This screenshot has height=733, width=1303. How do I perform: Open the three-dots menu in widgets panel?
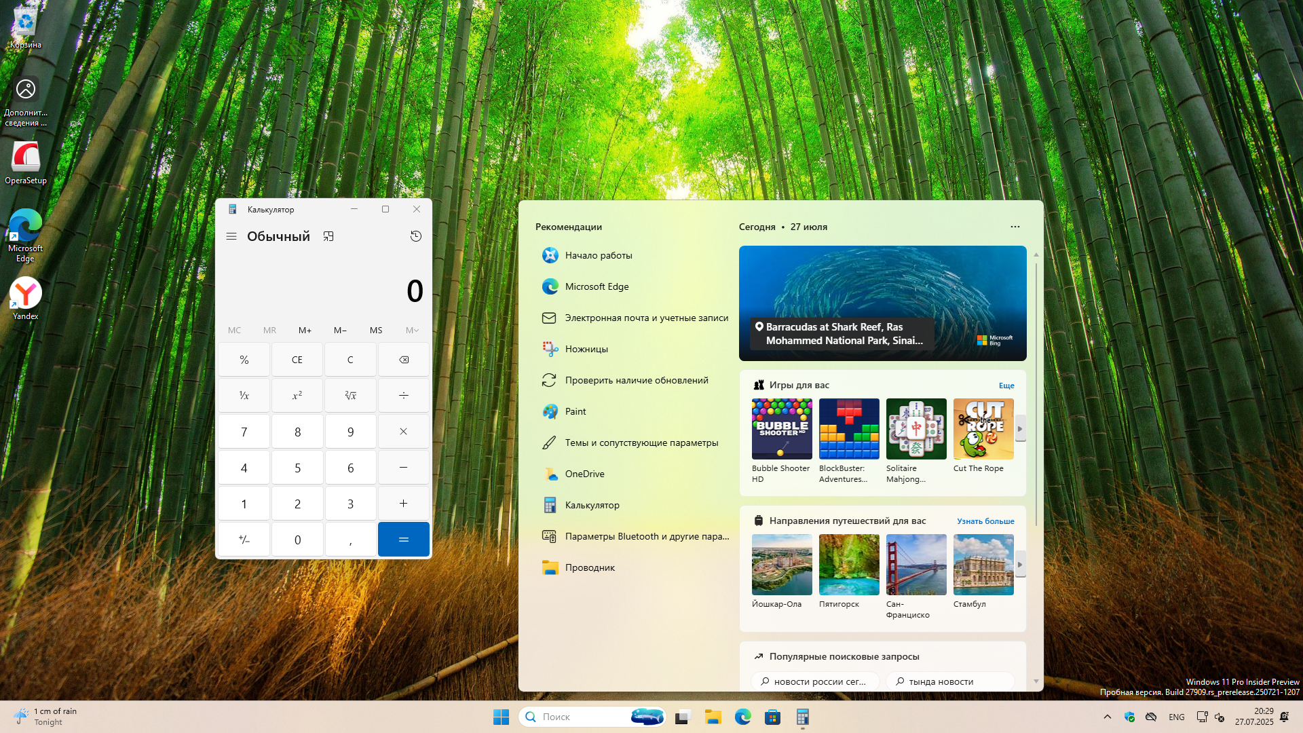[1015, 227]
